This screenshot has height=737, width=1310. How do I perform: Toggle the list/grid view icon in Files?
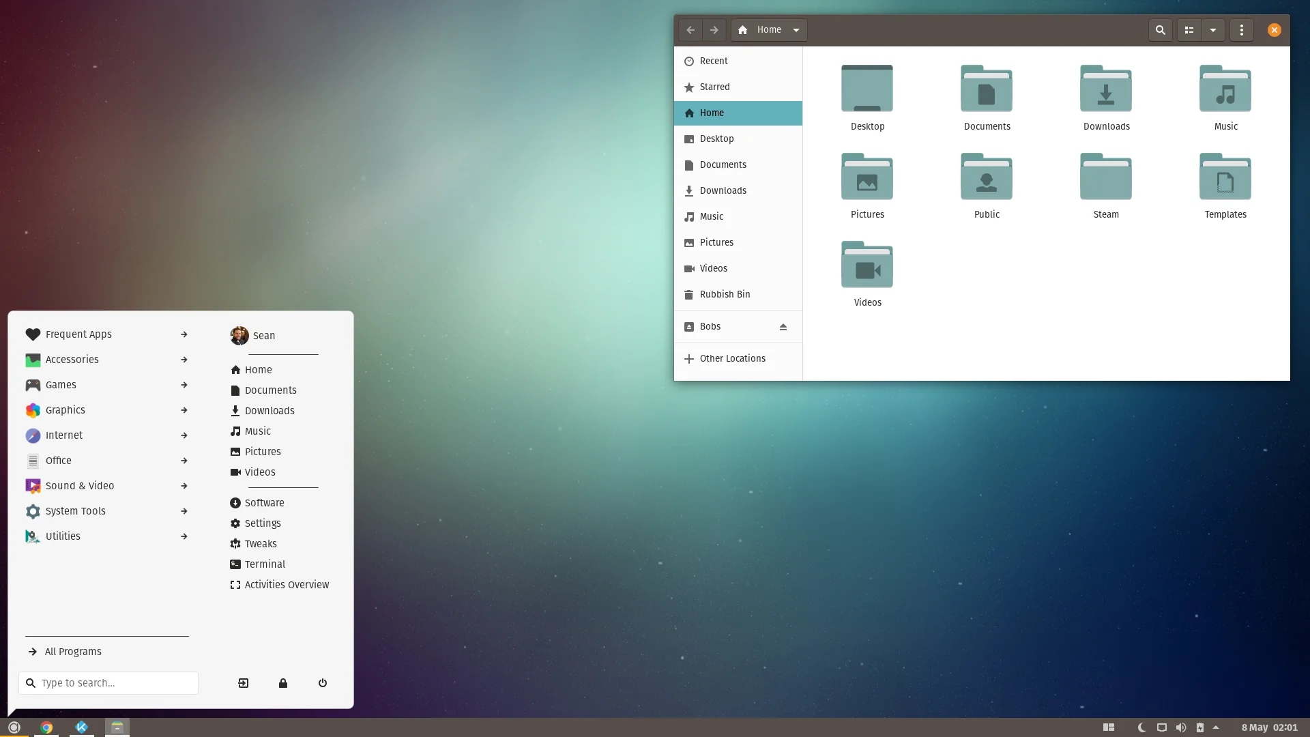point(1189,30)
